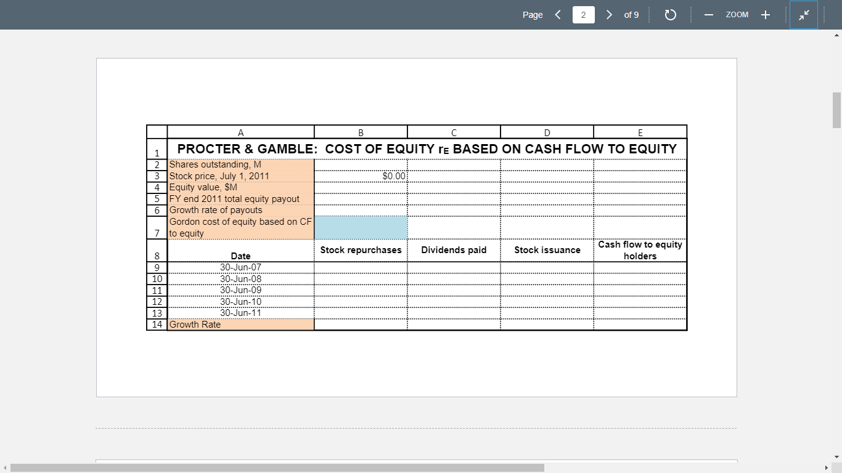Viewport: 842px width, 473px height.
Task: Zoom out using the minus icon
Action: pos(708,14)
